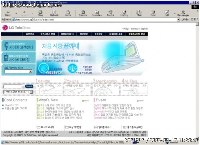
Task: Click the flip phone banner image
Action: [x=123, y=58]
